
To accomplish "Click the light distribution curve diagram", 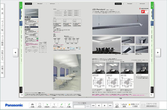I will pos(43,47).
